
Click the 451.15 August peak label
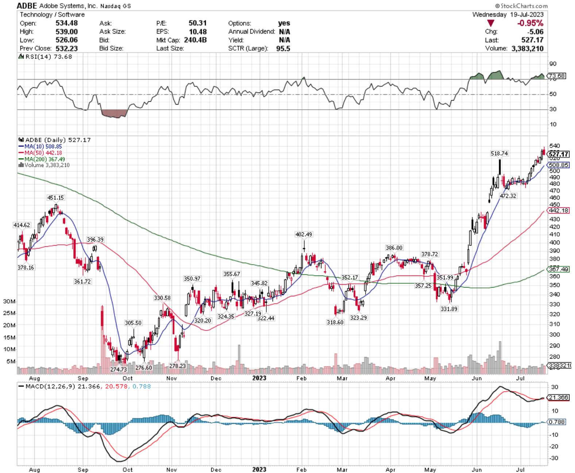[x=55, y=198]
